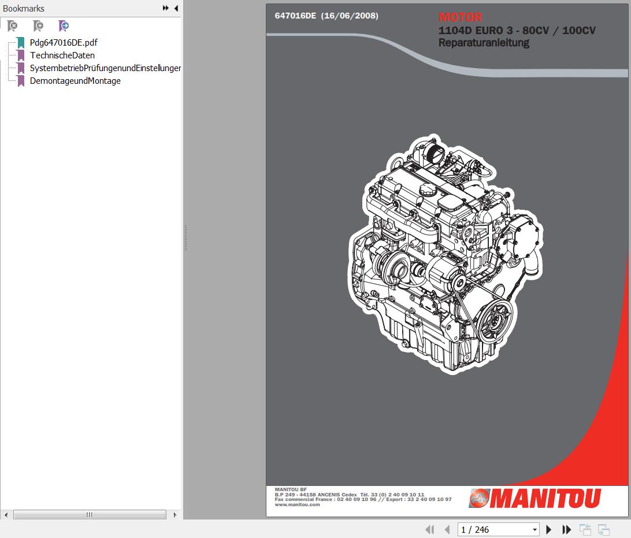Click the previous view icon
This screenshot has width=631, height=538.
[x=585, y=529]
